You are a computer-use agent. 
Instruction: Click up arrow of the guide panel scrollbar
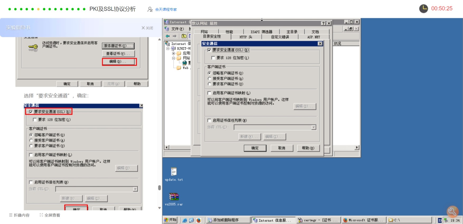point(159,40)
